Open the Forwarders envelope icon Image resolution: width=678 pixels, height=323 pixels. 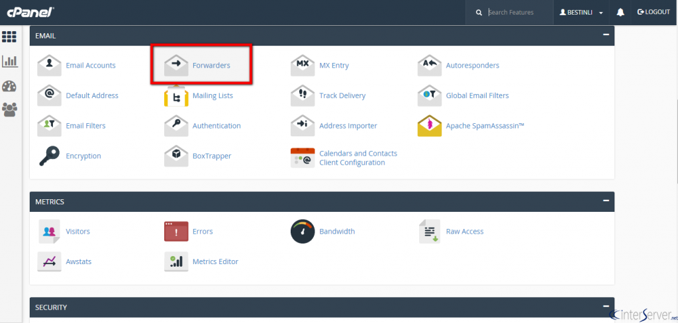coord(176,65)
